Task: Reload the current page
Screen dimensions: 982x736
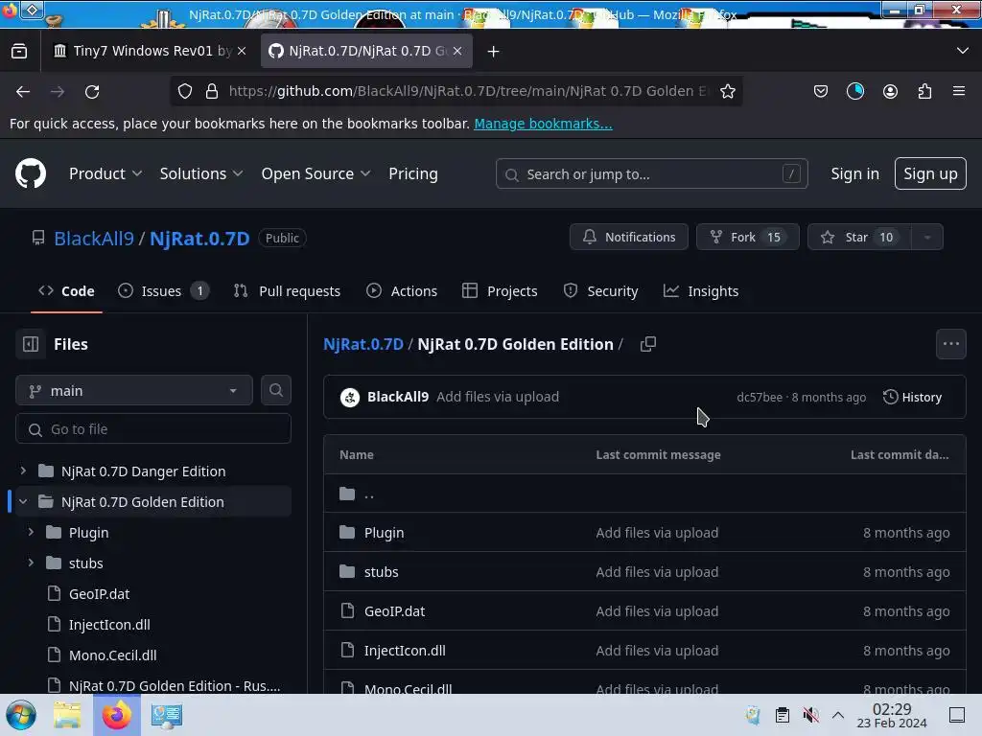Action: click(92, 91)
